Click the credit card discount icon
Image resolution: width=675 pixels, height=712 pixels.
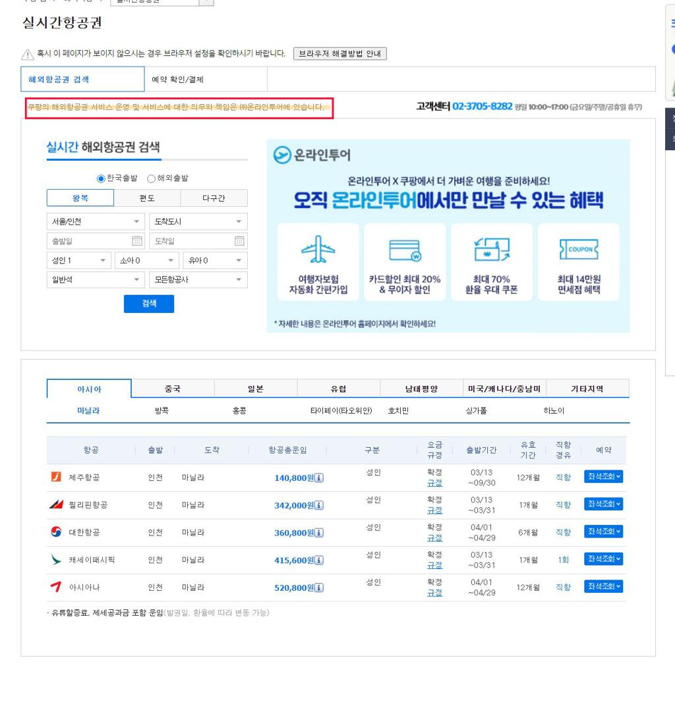405,251
